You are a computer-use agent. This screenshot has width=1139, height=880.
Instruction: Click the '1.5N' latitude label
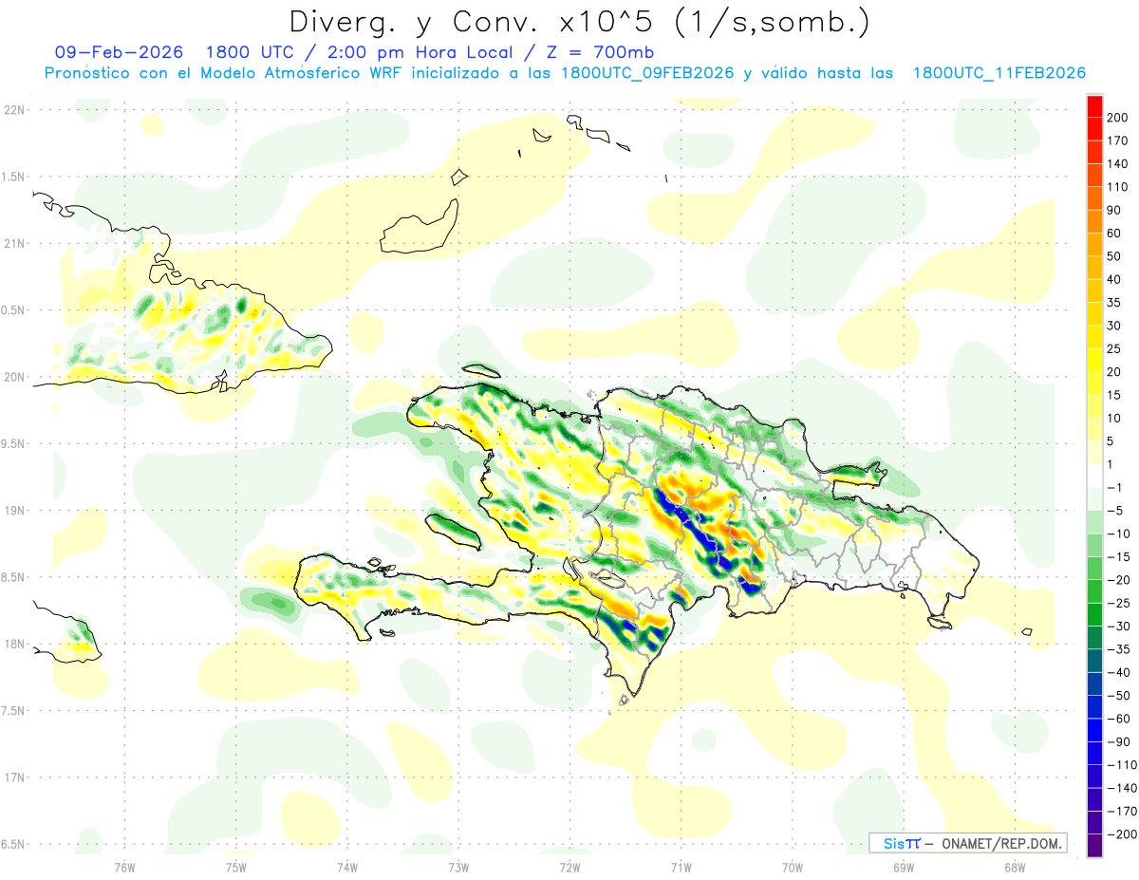point(14,177)
